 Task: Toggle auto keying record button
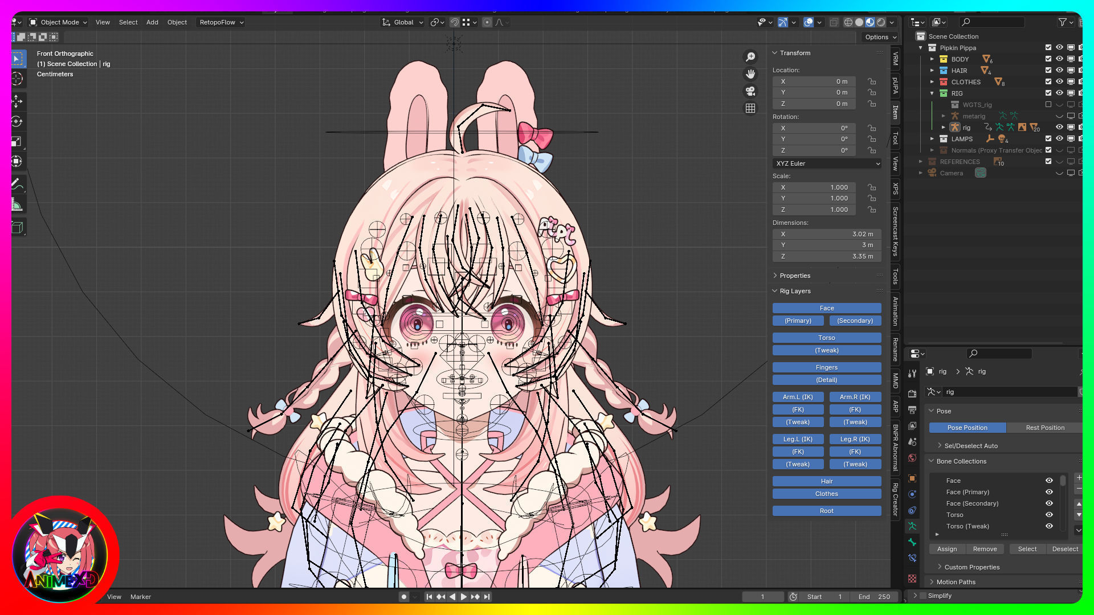tap(404, 597)
